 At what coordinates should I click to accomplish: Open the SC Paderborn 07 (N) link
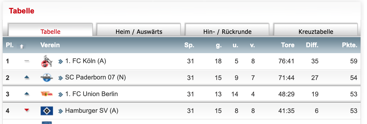pos(96,78)
